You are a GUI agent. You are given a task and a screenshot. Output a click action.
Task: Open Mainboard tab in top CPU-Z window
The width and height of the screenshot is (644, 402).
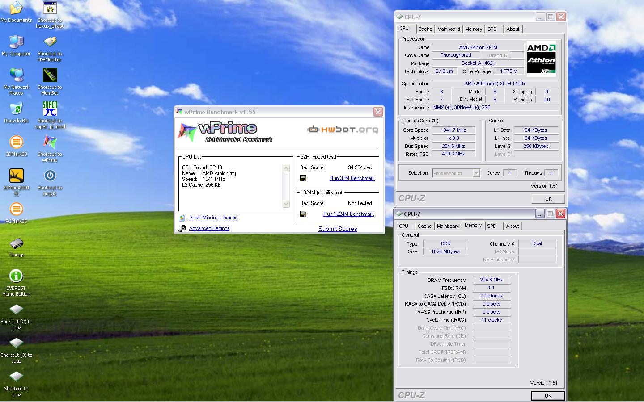pos(449,29)
